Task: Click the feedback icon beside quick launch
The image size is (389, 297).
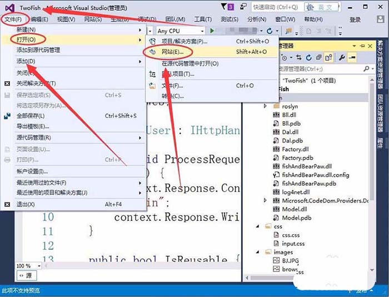Action: tap(243, 7)
